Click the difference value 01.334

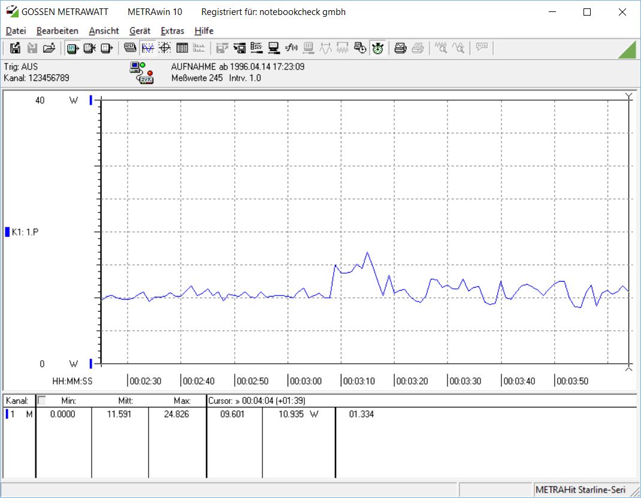(x=361, y=414)
